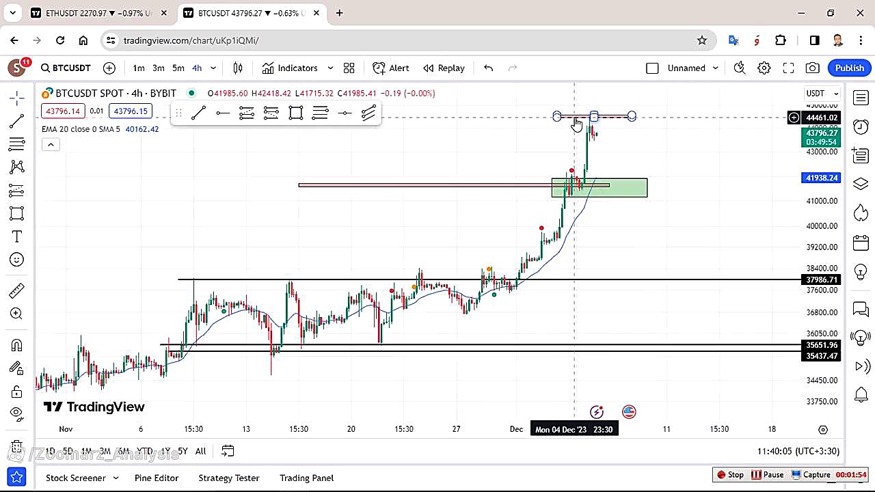This screenshot has height=492, width=875.
Task: Select horizontal line in floating toolbar
Action: tap(345, 113)
